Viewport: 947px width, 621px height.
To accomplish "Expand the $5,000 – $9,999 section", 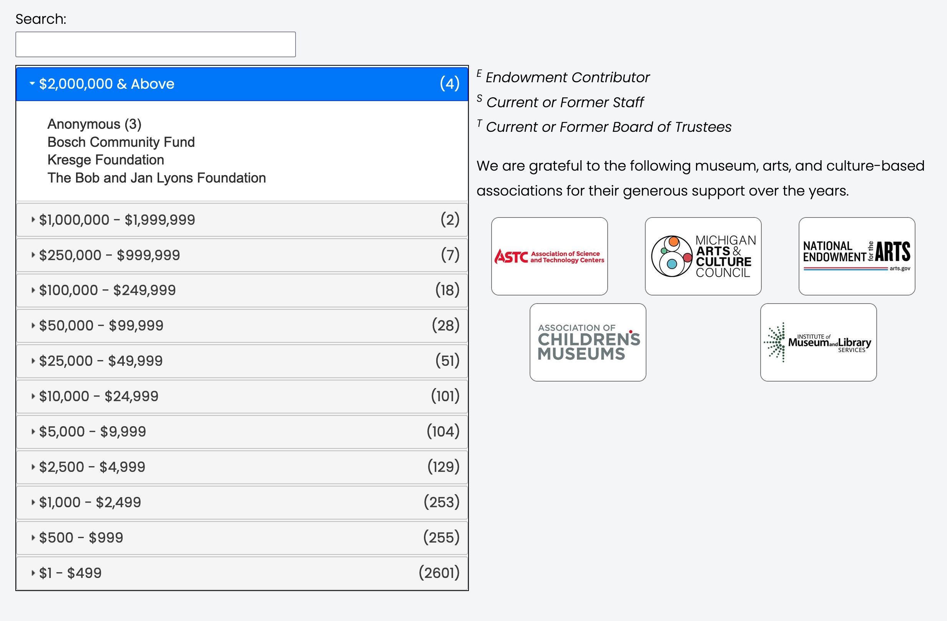I will point(242,432).
